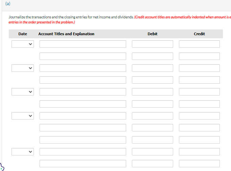Click account title field in last row
Image resolution: width=231 pixels, height=171 pixels.
click(83, 164)
